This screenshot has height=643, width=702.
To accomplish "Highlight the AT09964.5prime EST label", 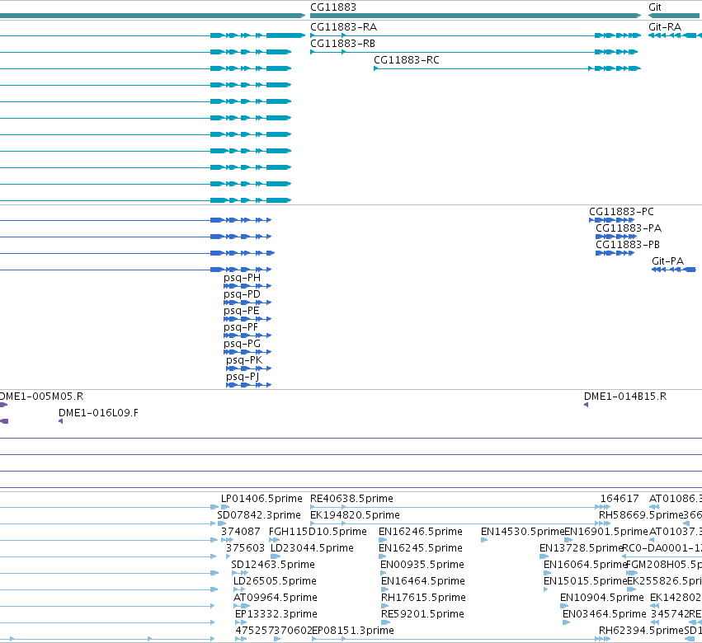I will click(276, 598).
